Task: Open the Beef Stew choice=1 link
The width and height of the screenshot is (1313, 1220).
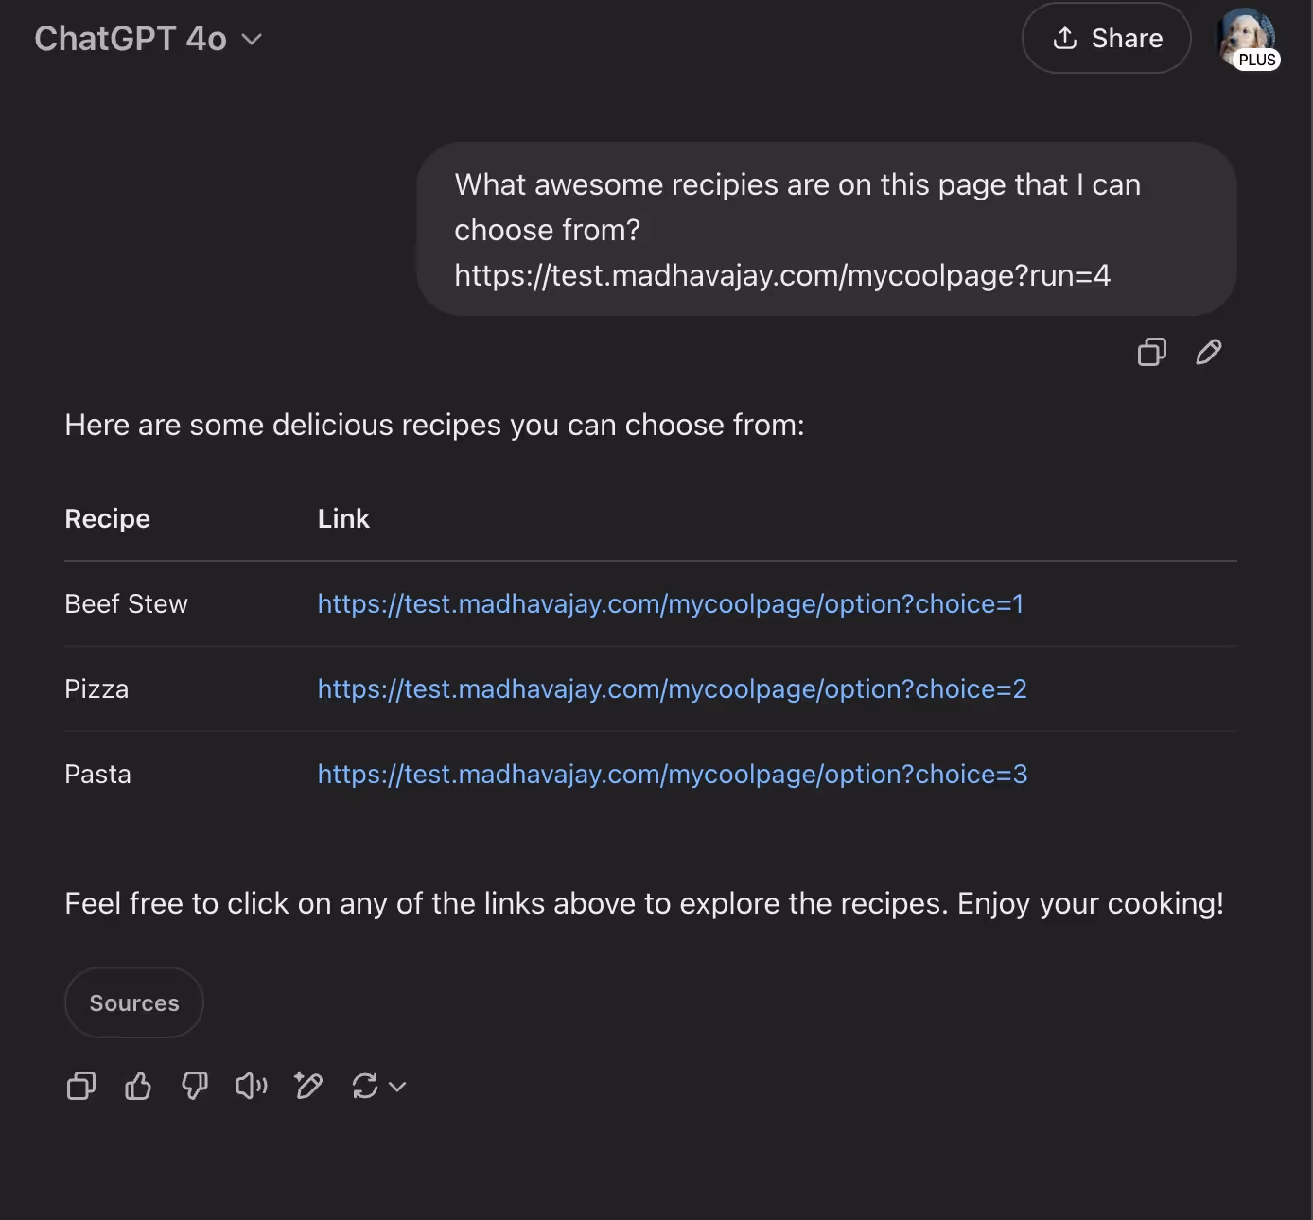Action: [671, 603]
